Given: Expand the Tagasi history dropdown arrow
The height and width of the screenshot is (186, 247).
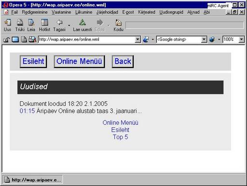Looking at the screenshot, I should click(x=69, y=26).
